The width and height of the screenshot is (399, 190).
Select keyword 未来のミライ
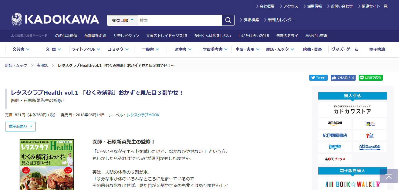point(287,36)
